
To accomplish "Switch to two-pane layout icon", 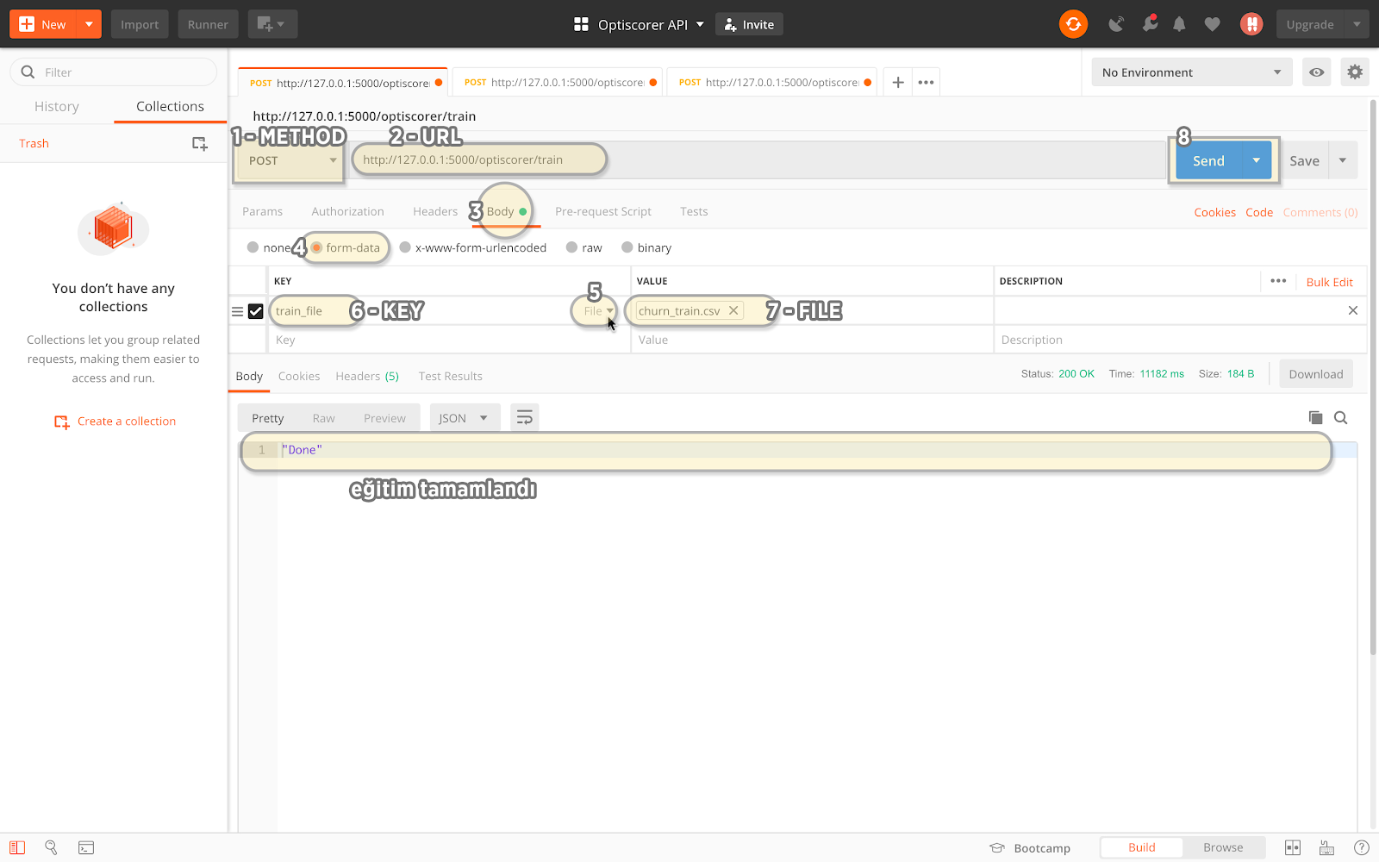I will coord(1293,847).
